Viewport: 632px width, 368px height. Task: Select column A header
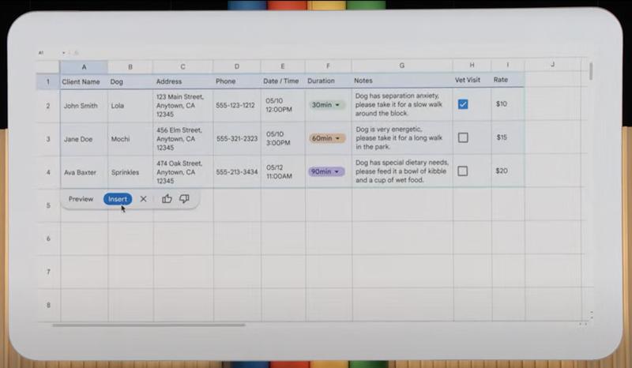pyautogui.click(x=84, y=67)
